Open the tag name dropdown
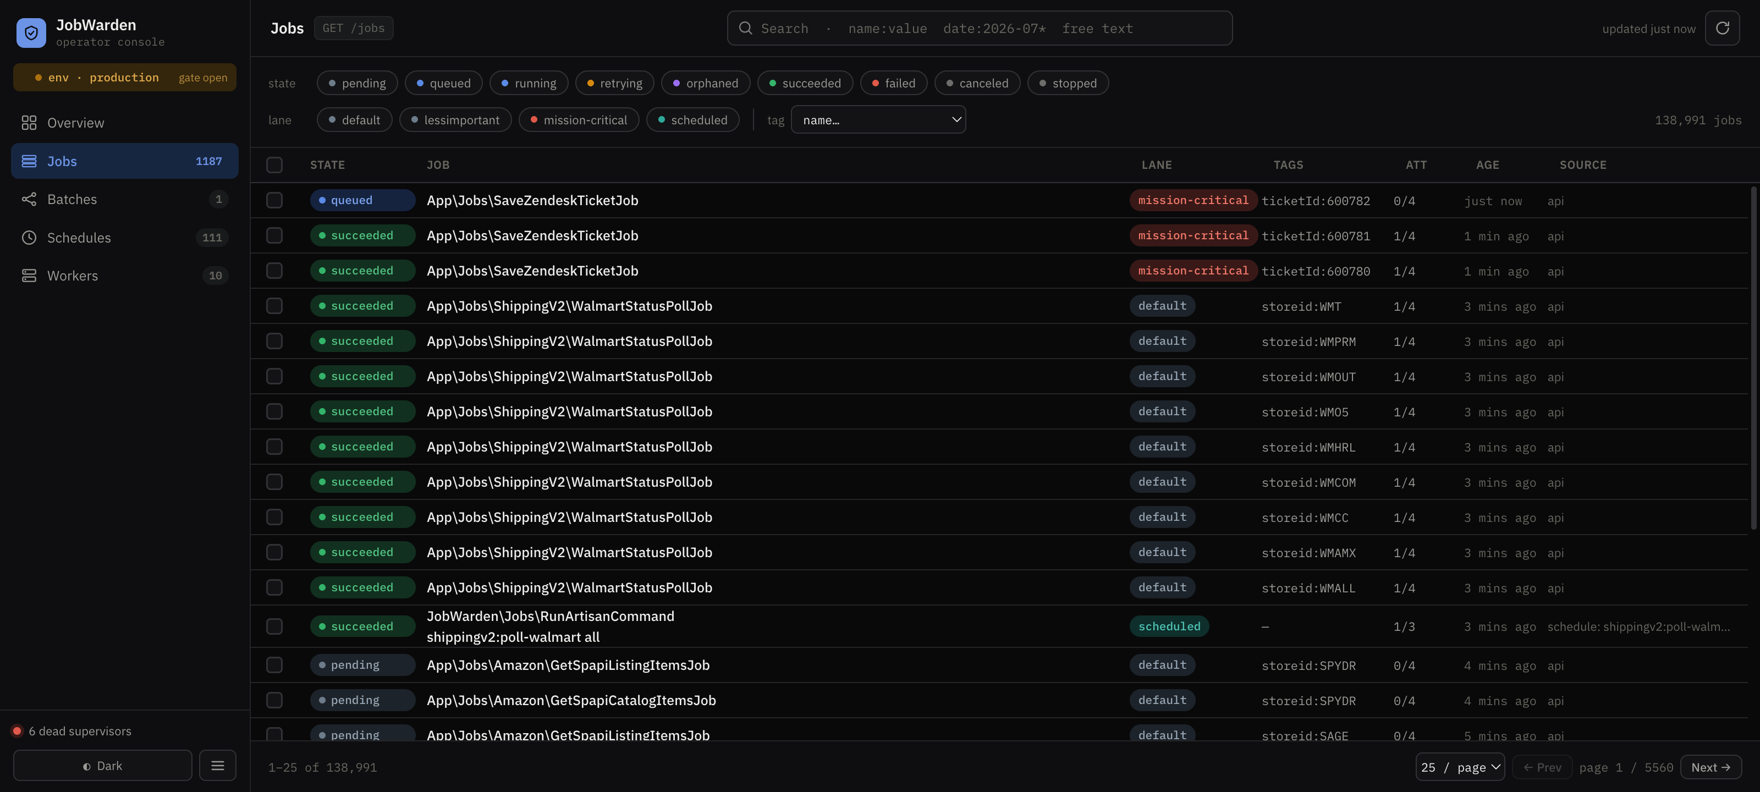The width and height of the screenshot is (1760, 792). tap(878, 119)
